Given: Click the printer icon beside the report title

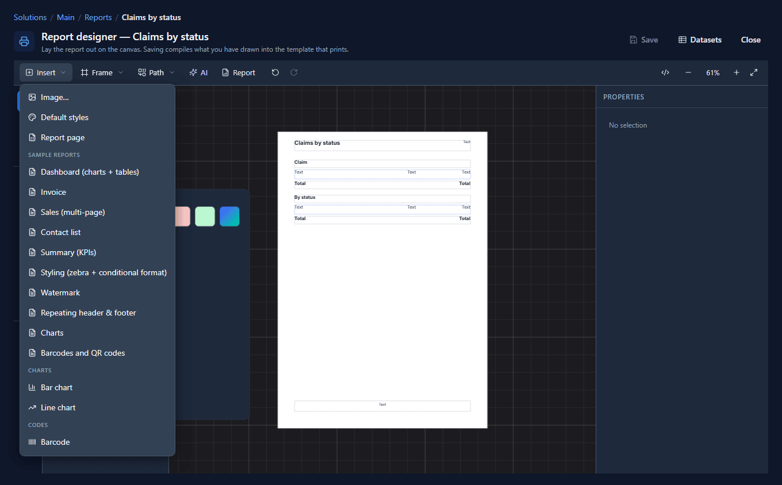Looking at the screenshot, I should pyautogui.click(x=24, y=41).
